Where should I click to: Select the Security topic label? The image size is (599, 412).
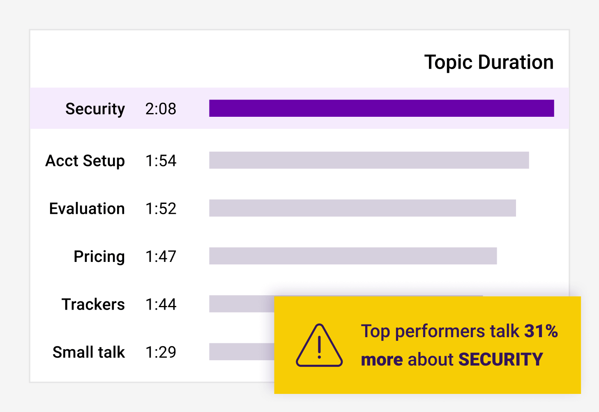tap(95, 109)
